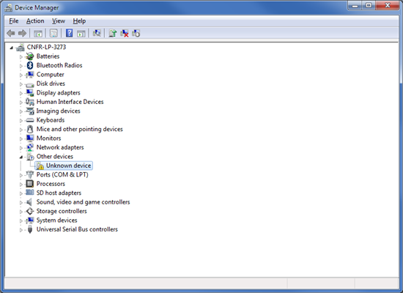Expand the Bluetooth Radios node arrow
Image resolution: width=403 pixels, height=293 pixels.
point(21,66)
